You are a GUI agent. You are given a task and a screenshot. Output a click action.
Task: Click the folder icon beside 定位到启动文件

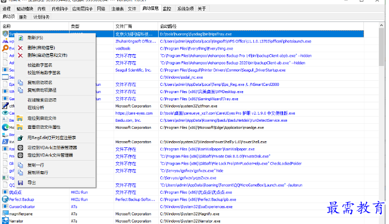[20, 119]
